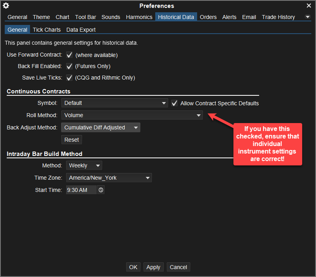Uncheck Save Live Ticks option
This screenshot has height=277, width=316.
70,78
